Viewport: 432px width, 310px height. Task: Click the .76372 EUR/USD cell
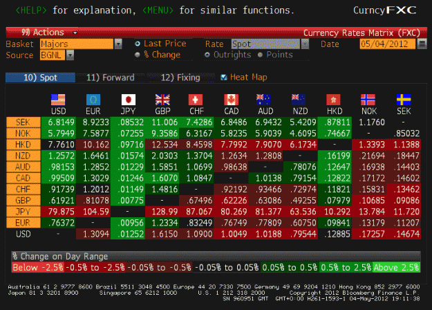click(59, 223)
